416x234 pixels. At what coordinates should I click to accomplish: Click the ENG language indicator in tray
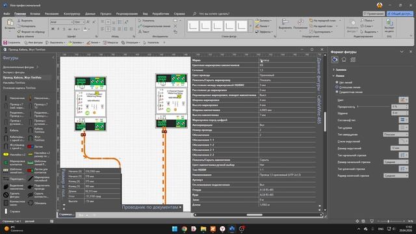pyautogui.click(x=381, y=229)
